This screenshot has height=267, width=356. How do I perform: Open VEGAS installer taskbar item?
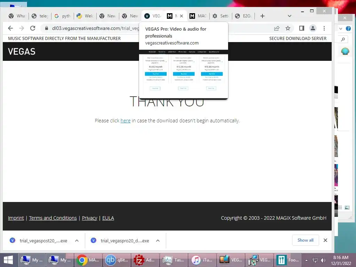(259, 260)
